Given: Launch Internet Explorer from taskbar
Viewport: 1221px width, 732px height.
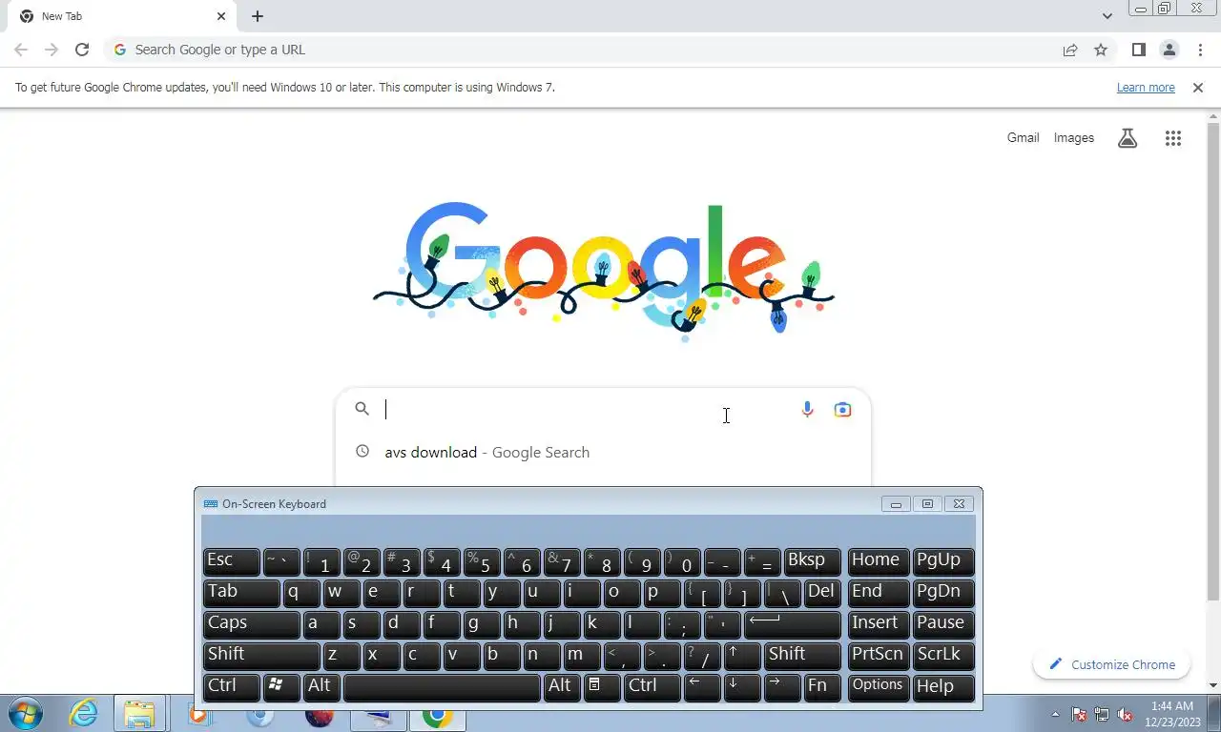Looking at the screenshot, I should 83,714.
